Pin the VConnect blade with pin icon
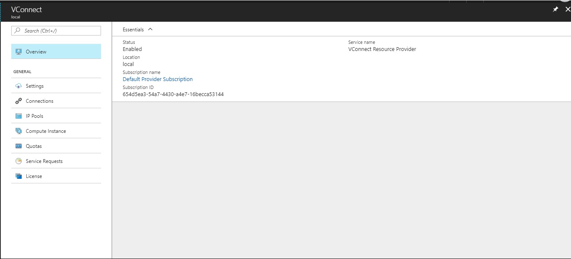The width and height of the screenshot is (571, 259). pyautogui.click(x=555, y=10)
